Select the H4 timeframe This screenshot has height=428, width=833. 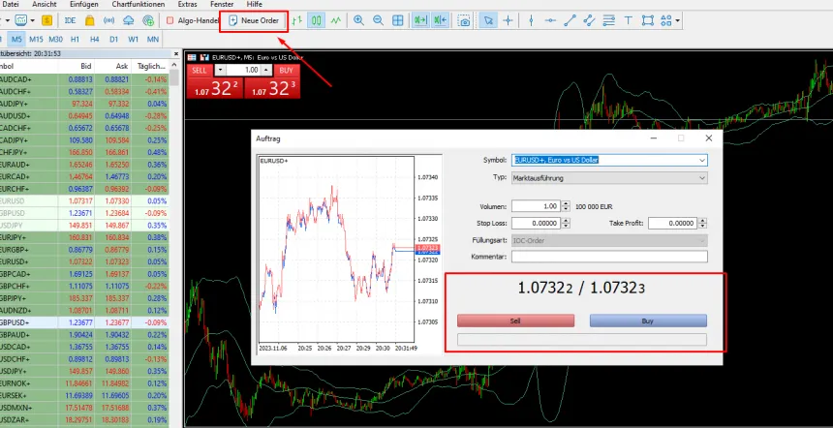click(95, 39)
